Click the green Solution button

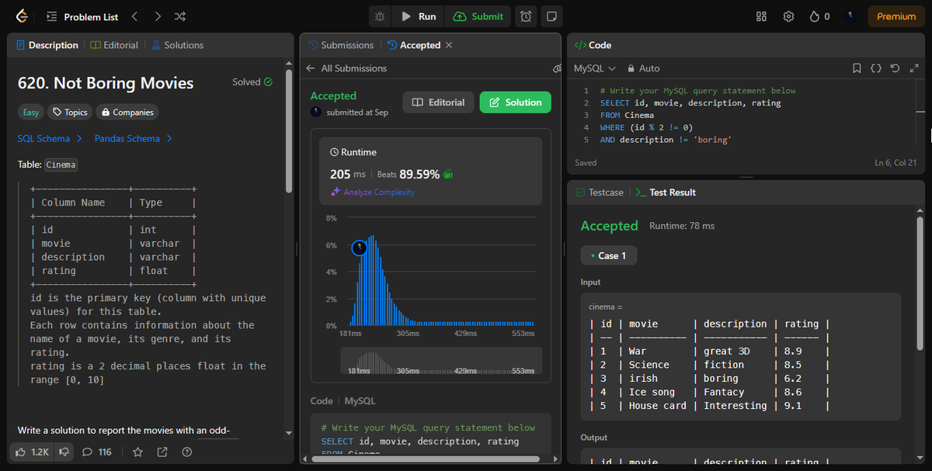(516, 102)
